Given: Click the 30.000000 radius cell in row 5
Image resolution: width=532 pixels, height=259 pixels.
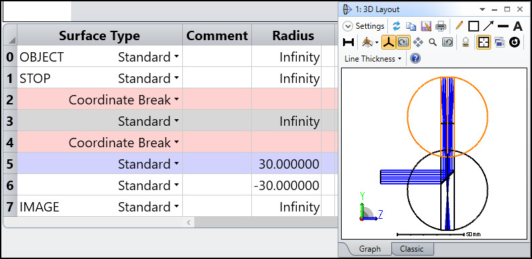Looking at the screenshot, I should pyautogui.click(x=286, y=164).
